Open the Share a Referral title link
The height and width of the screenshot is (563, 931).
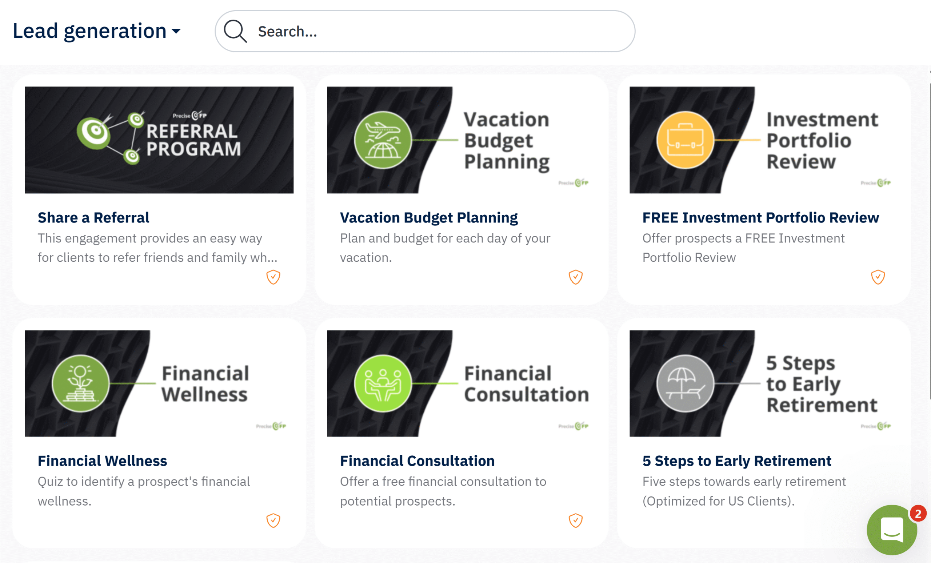[x=93, y=217]
